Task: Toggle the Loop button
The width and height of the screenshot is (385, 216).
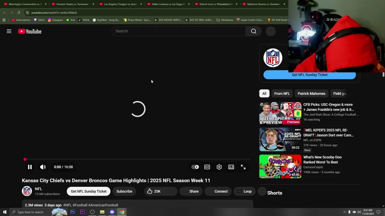Action: [244, 191]
